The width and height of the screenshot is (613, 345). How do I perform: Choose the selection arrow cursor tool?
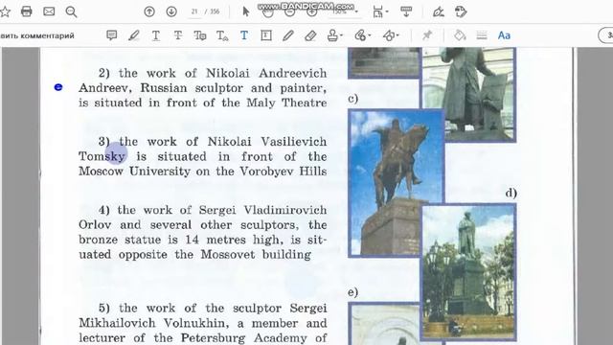coord(246,11)
